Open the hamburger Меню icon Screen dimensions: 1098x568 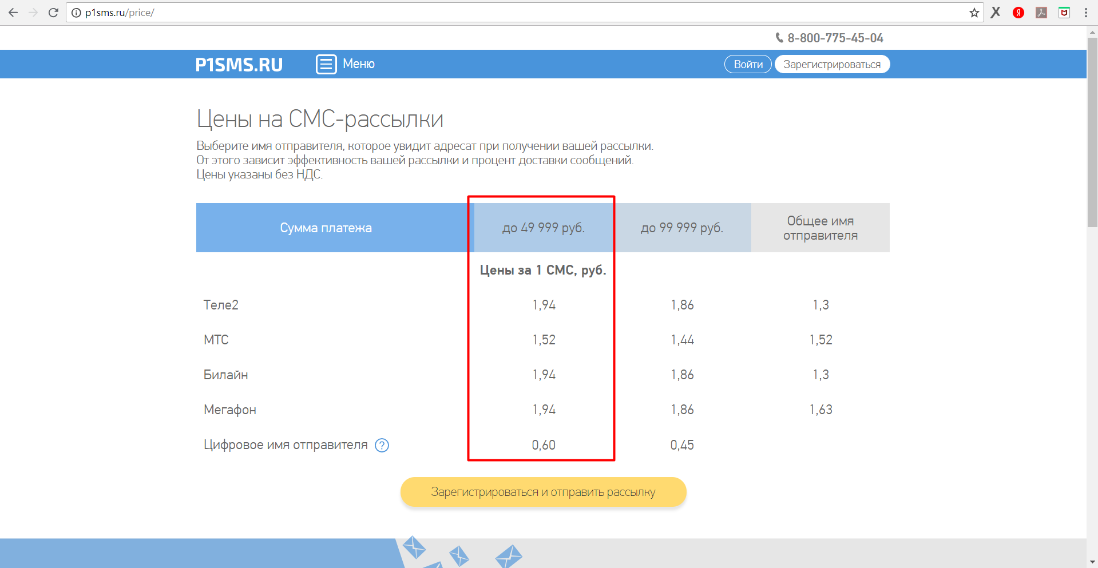(326, 64)
